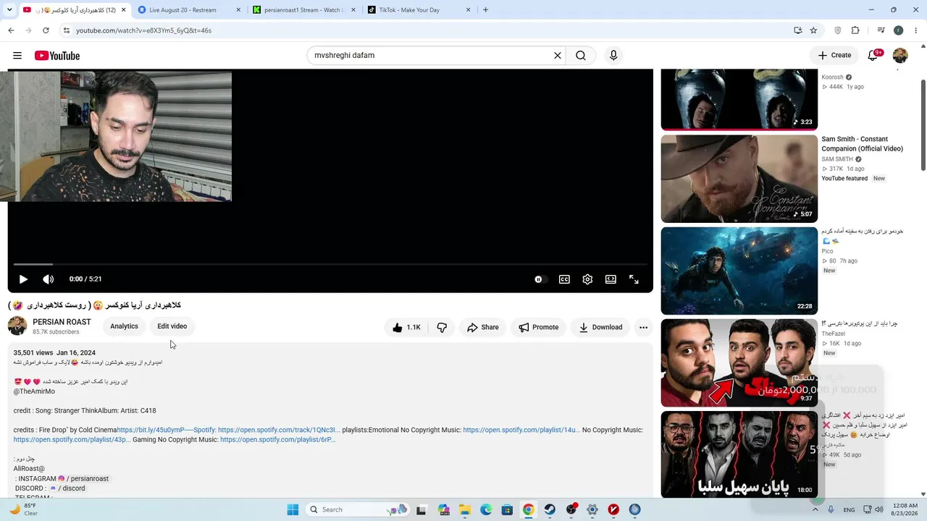Click the Create button
Screen dimensions: 927x521
834,56
